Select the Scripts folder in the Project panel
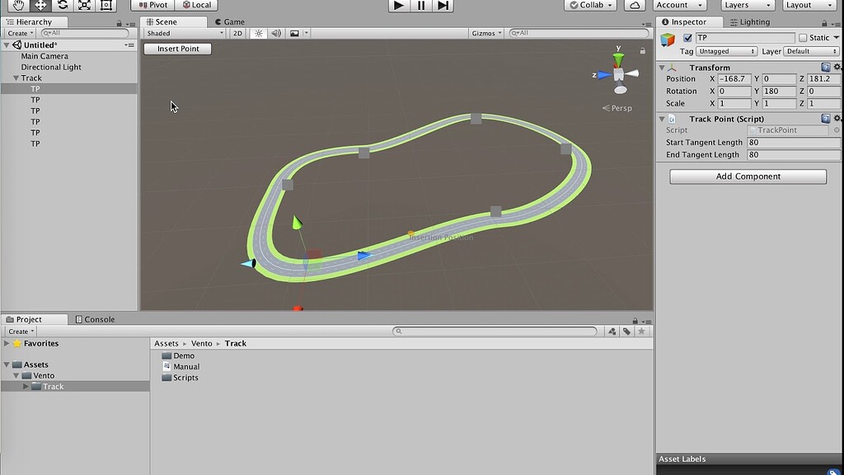This screenshot has width=844, height=475. point(185,378)
